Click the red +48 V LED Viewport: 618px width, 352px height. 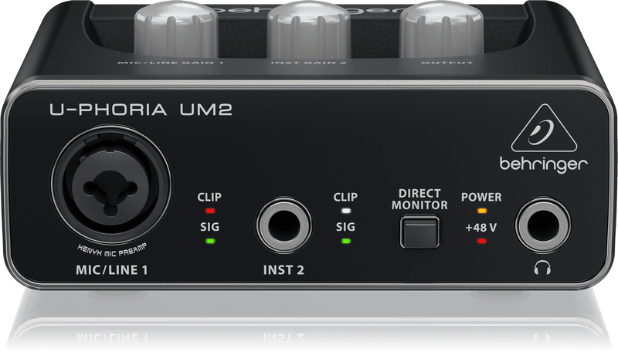[481, 241]
